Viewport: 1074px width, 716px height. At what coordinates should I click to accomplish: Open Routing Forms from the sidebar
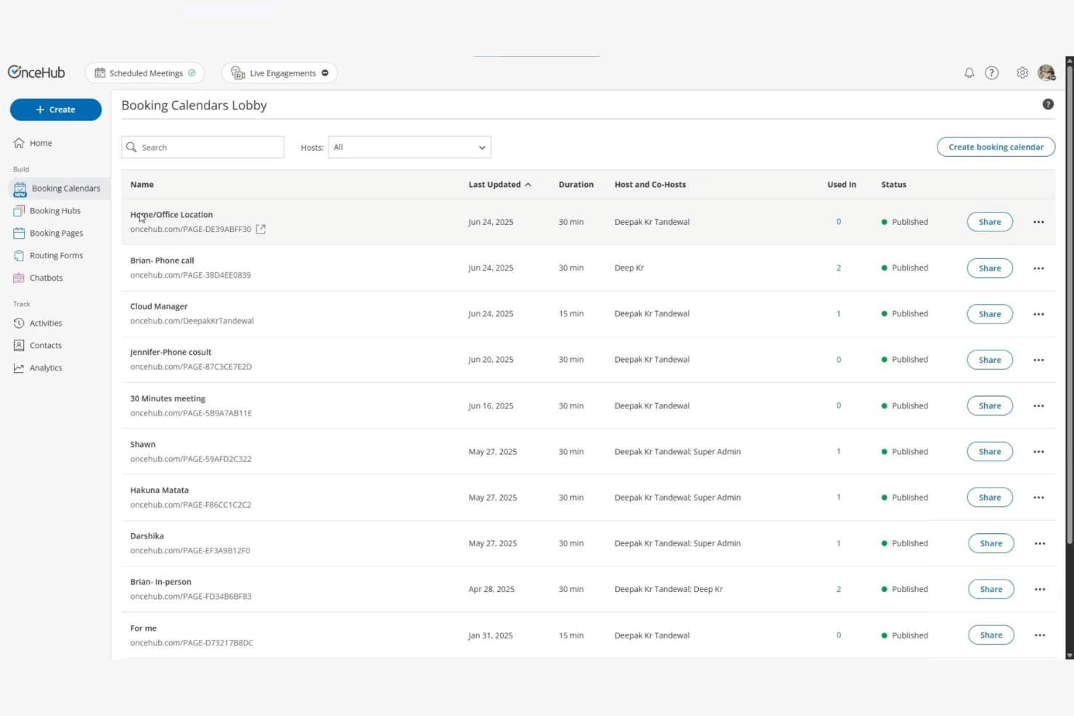pos(57,255)
